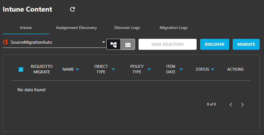264x135 pixels.
Task: Click the SAVE SELECTION button
Action: click(x=168, y=44)
